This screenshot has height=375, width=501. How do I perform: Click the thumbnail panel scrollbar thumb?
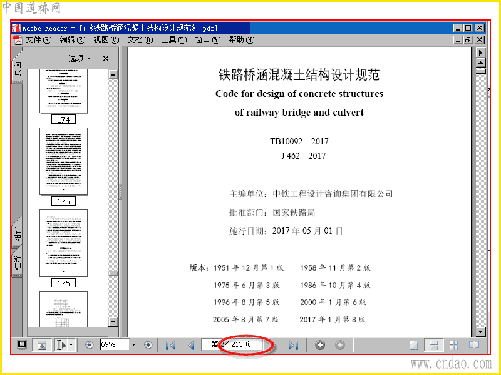[x=113, y=274]
